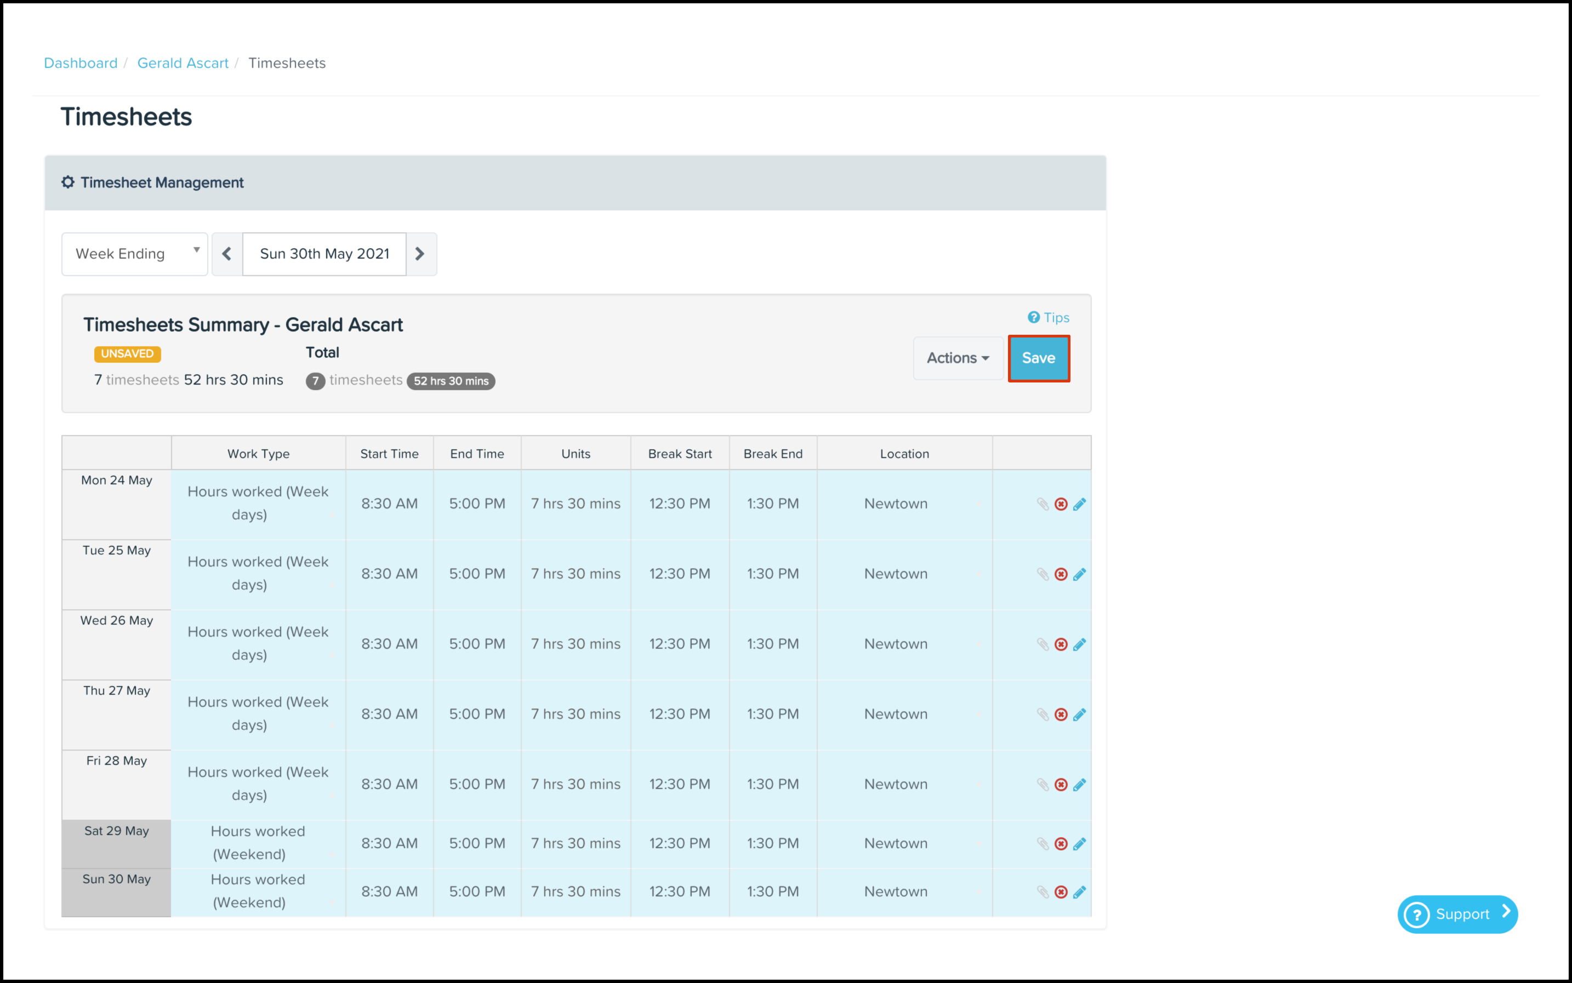The width and height of the screenshot is (1572, 983).
Task: Open Gerald Ascart breadcrumb link
Action: point(183,63)
